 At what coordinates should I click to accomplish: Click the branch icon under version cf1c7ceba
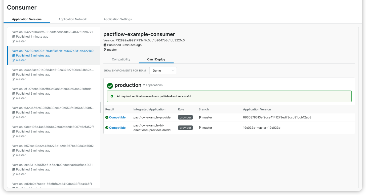14,98
